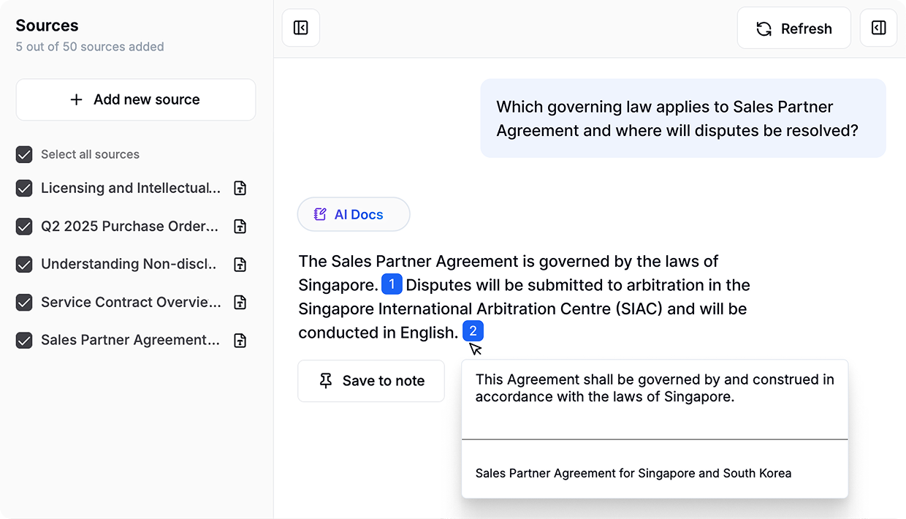Toggle the Select all sources checkbox

pyautogui.click(x=24, y=154)
